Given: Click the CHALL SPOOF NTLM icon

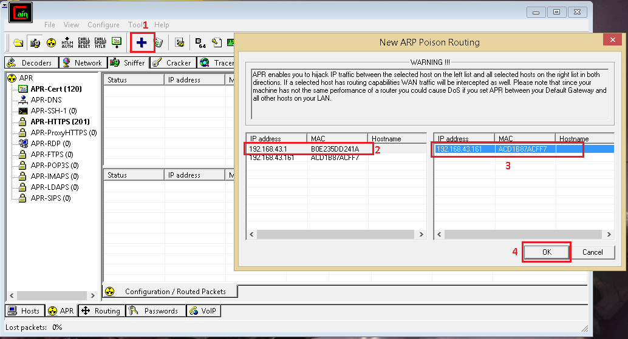Looking at the screenshot, I should (x=100, y=42).
